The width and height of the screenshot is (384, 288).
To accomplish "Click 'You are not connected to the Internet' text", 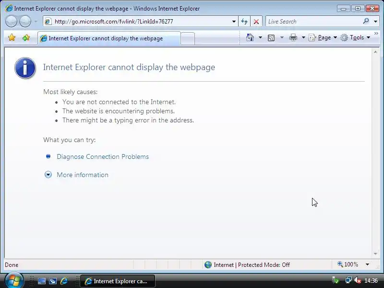I will point(119,102).
